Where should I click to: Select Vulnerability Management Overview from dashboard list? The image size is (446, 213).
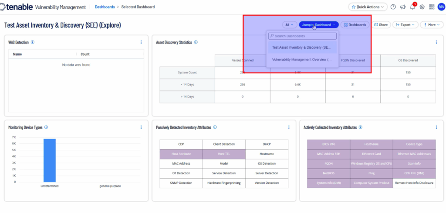tap(302, 60)
